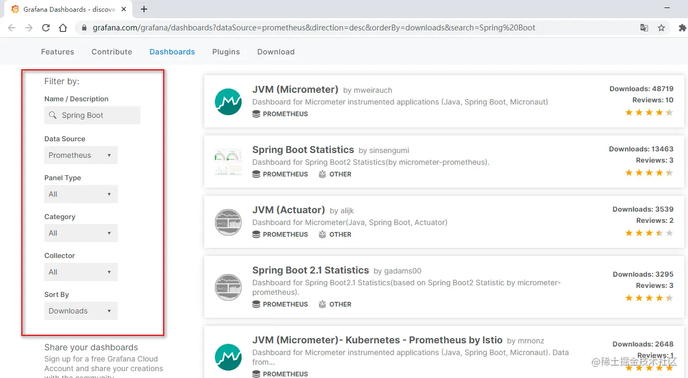This screenshot has height=378, width=688.
Task: Click star rating of Spring Boot Statistics
Action: [649, 173]
